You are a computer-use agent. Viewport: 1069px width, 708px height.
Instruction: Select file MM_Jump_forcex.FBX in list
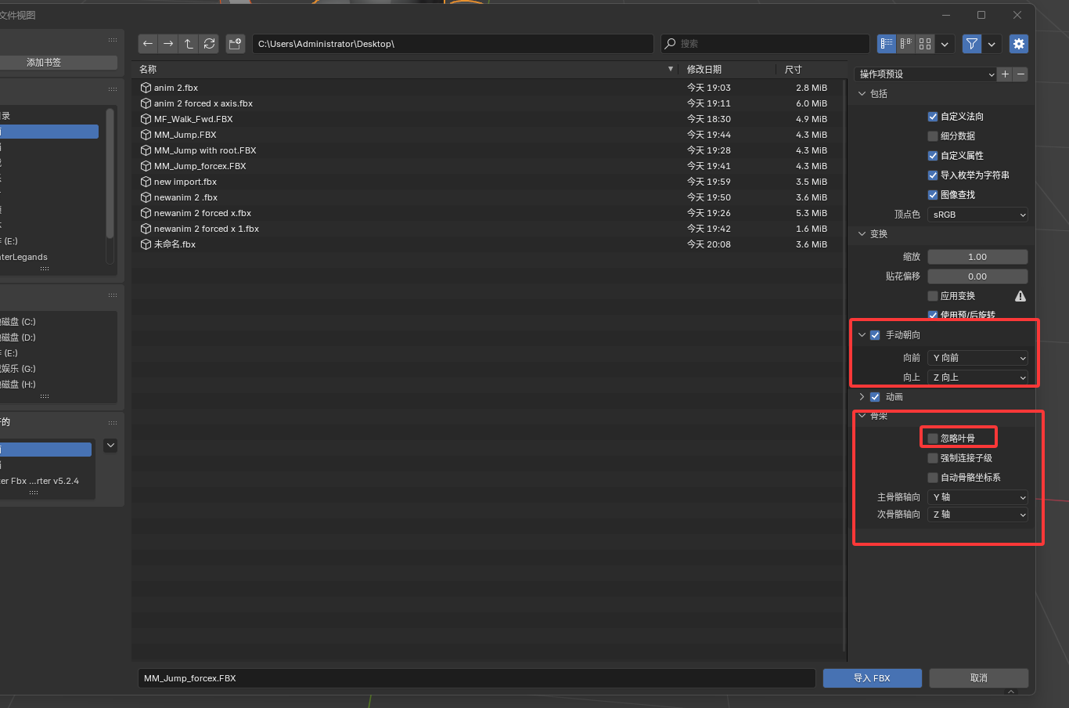pos(488,166)
